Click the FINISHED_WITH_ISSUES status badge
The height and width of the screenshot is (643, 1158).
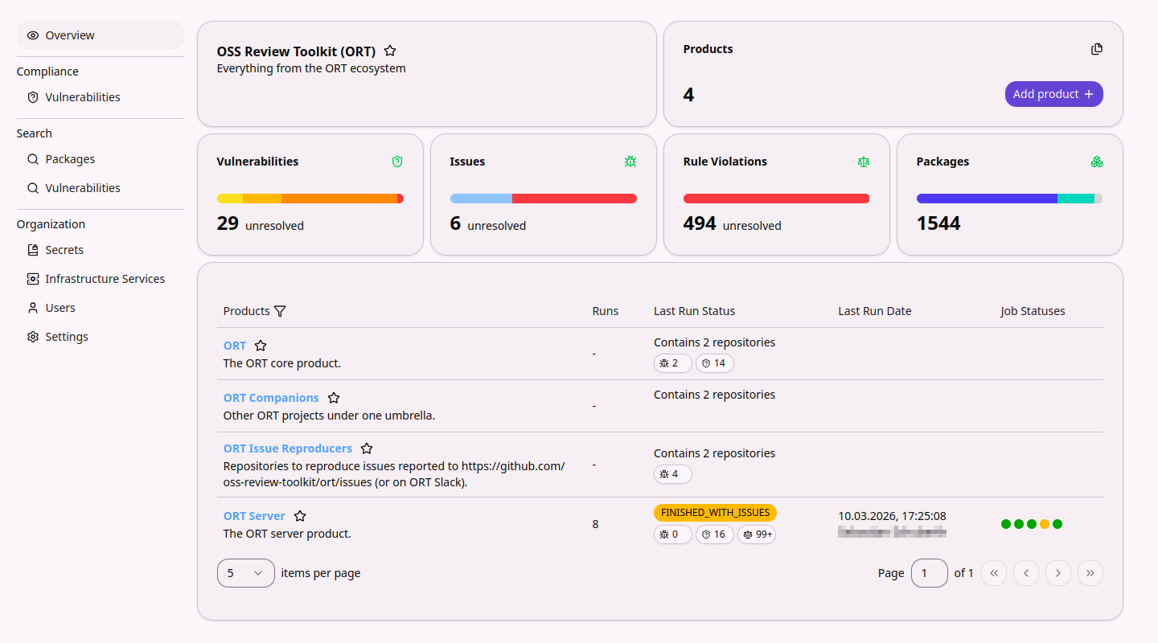715,513
